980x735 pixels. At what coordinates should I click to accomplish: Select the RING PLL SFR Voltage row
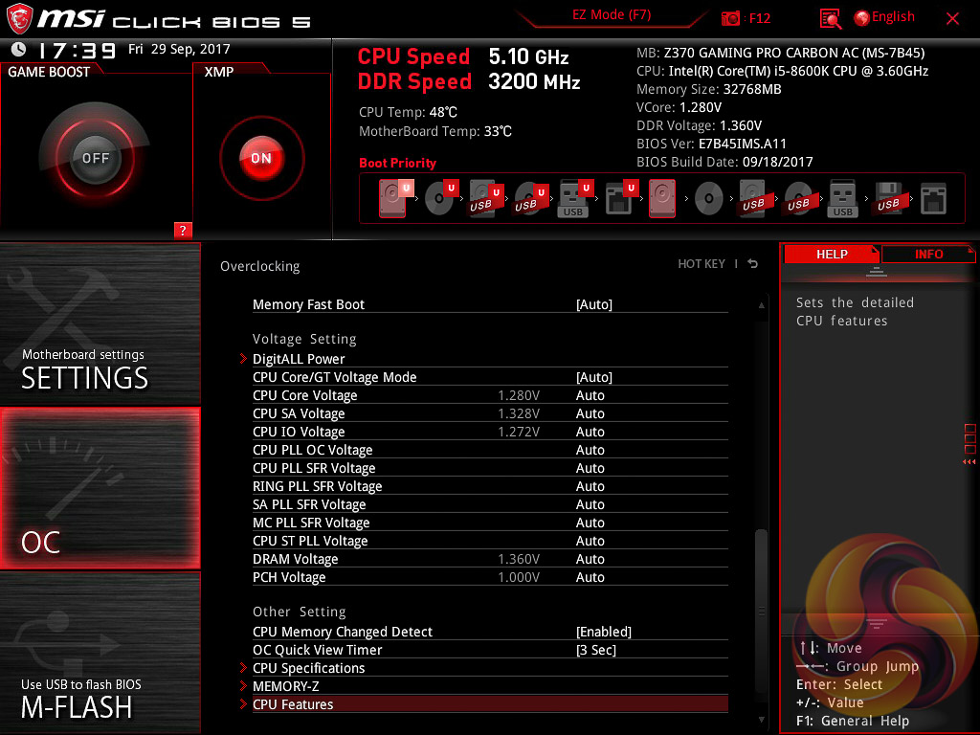pos(490,485)
